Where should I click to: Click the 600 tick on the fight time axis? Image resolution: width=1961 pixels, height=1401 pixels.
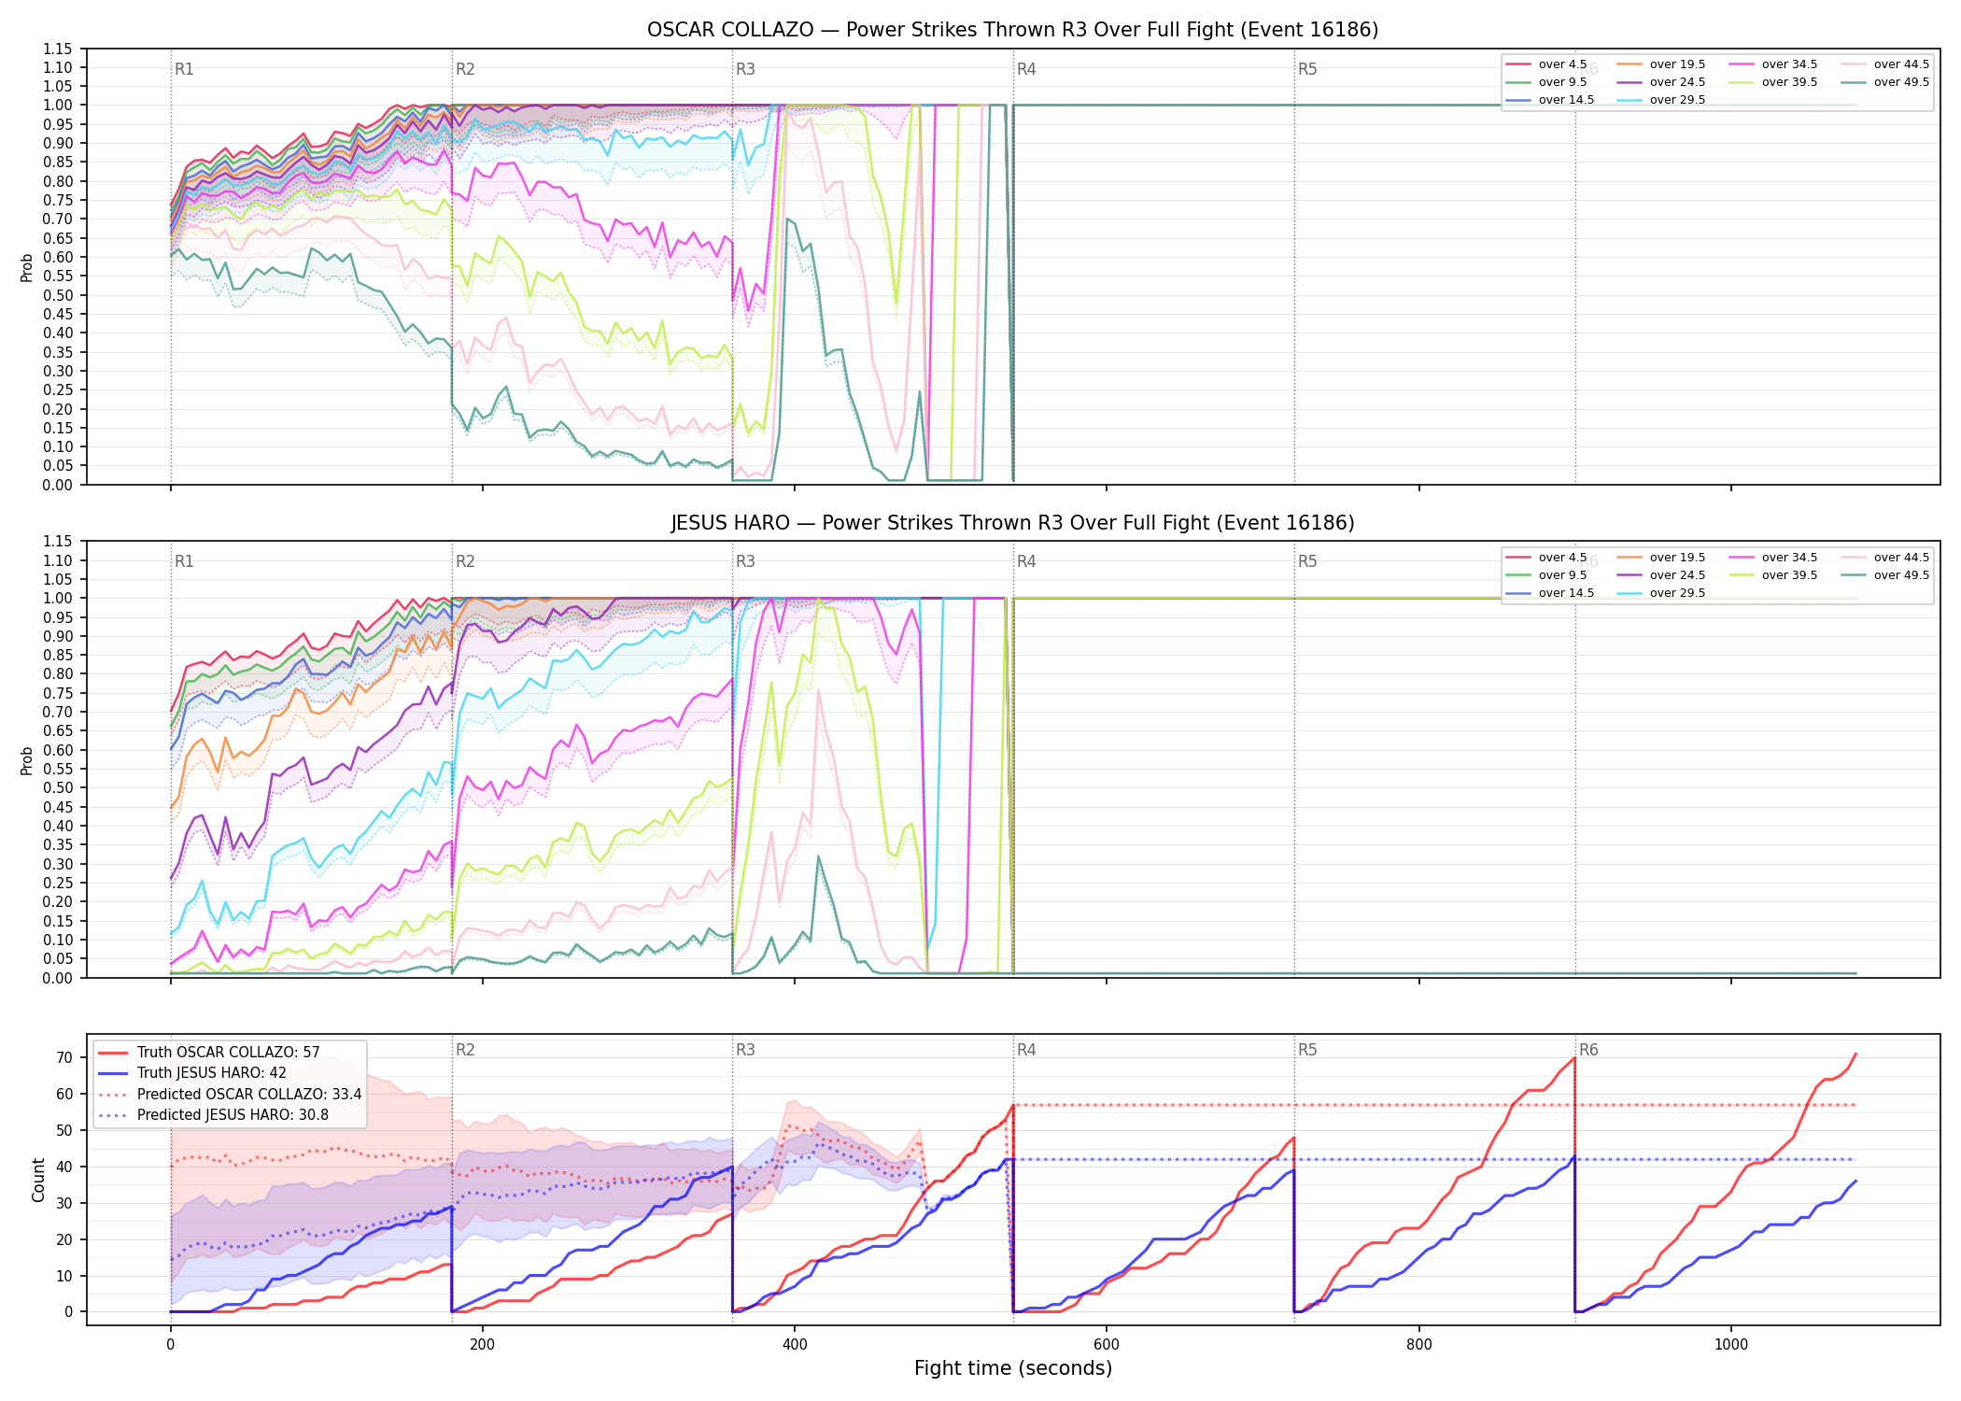click(1107, 1344)
